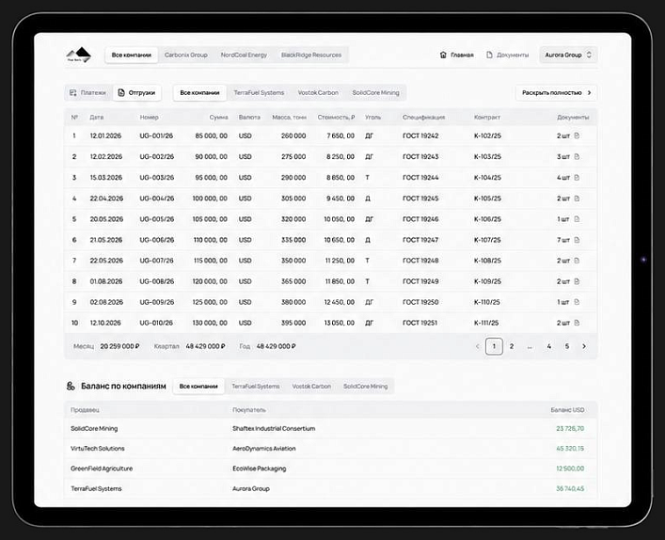Image resolution: width=665 pixels, height=540 pixels.
Task: Click Масса, тонн column header
Action: tap(290, 117)
